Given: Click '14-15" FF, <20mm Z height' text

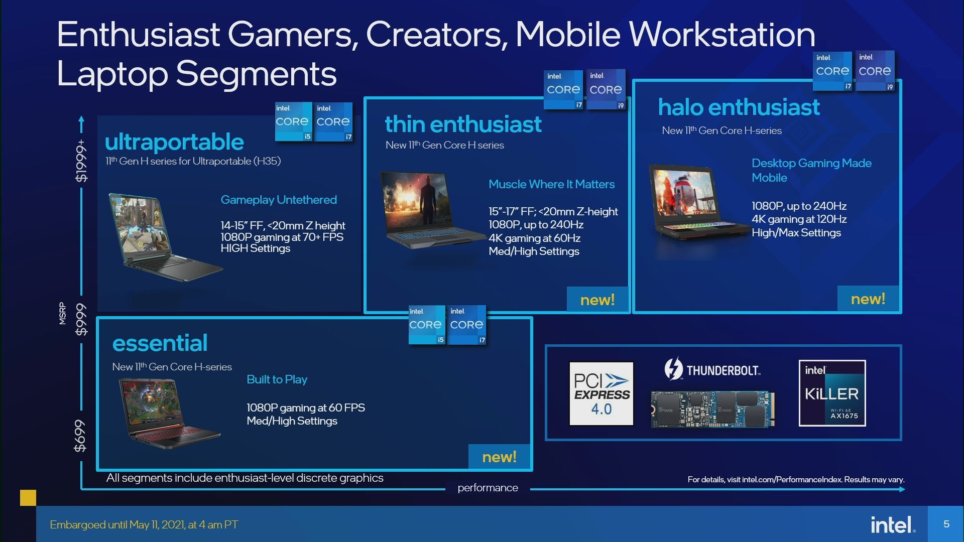Looking at the screenshot, I should coord(283,225).
